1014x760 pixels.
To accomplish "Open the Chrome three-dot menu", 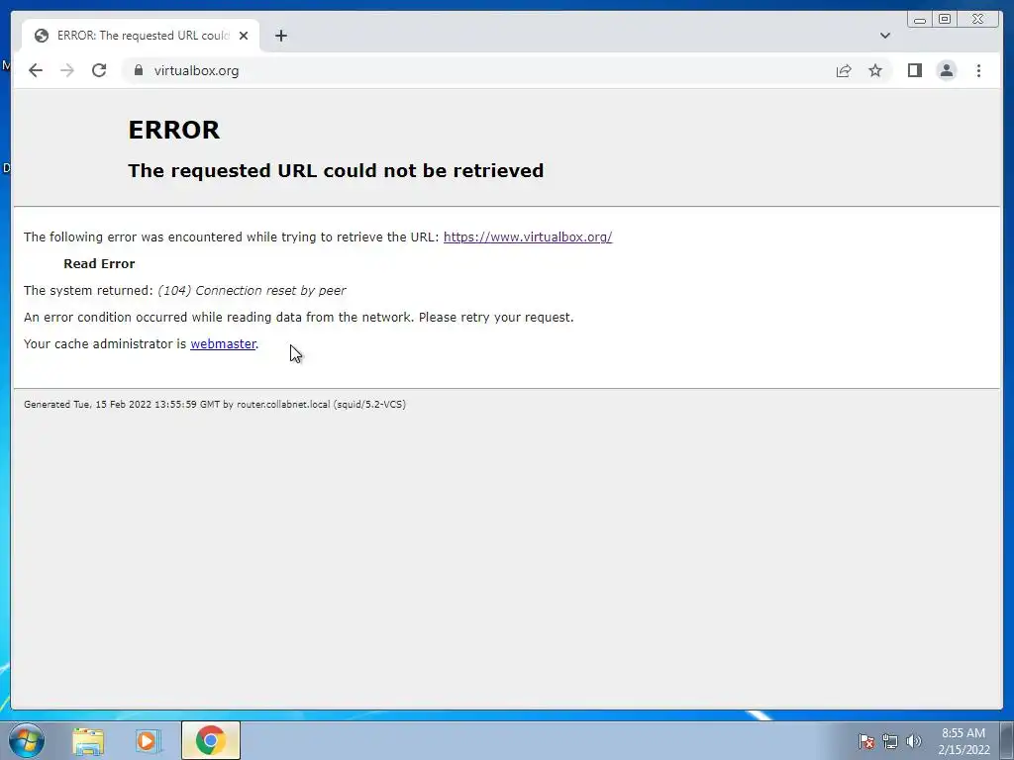I will [x=978, y=70].
